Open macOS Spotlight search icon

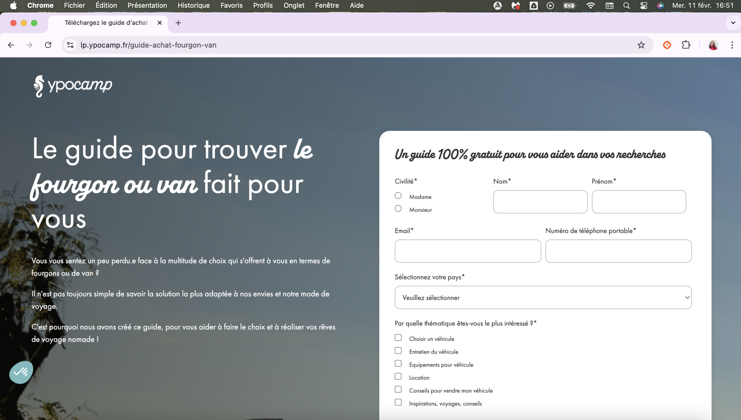(x=626, y=6)
